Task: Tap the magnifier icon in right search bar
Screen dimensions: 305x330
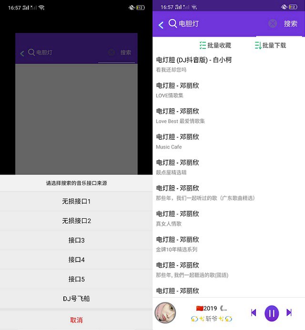Action: click(173, 23)
